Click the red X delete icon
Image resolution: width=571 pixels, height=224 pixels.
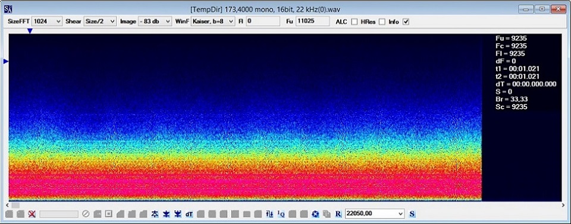(x=32, y=214)
